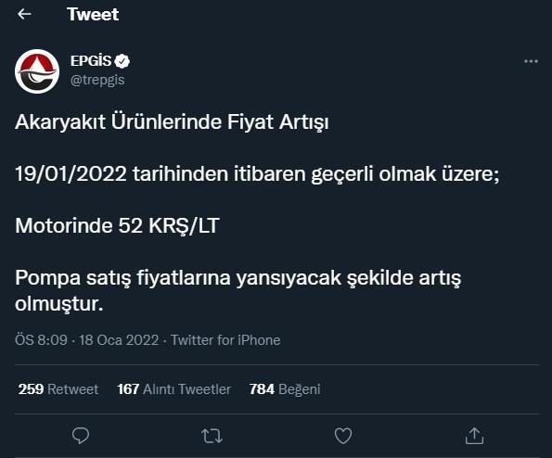Share the tweet using the upload icon

(x=474, y=436)
